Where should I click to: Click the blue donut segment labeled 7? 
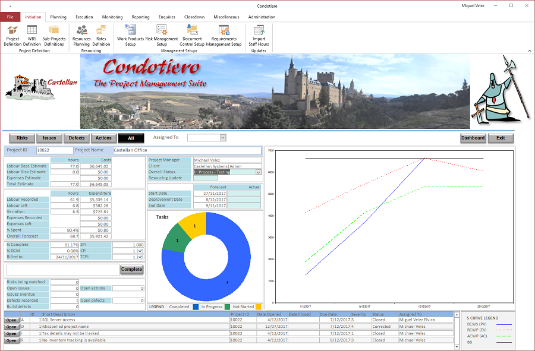pyautogui.click(x=227, y=282)
